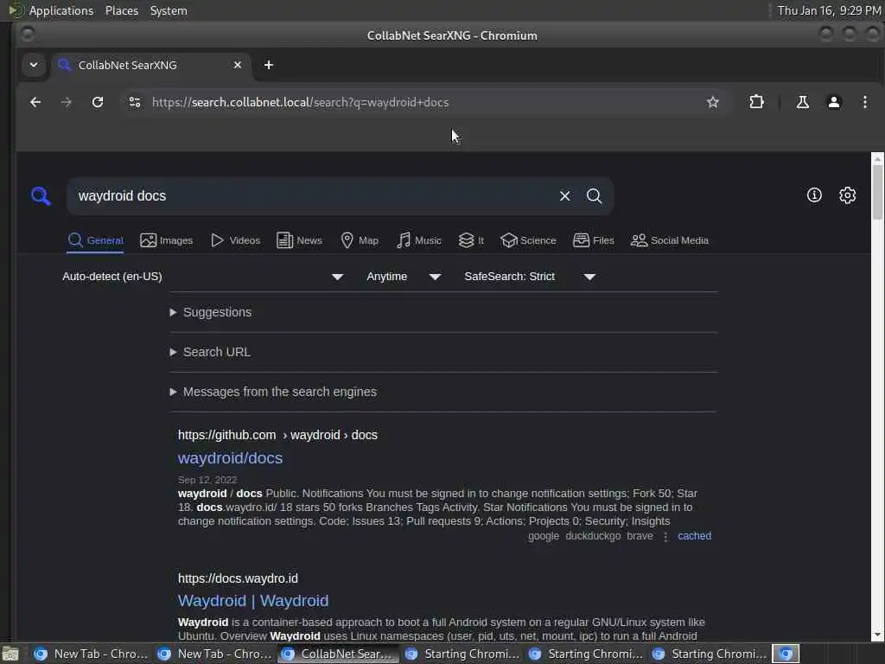Click the 'brave' engine label
Screen dimensions: 885x664
tap(640, 536)
